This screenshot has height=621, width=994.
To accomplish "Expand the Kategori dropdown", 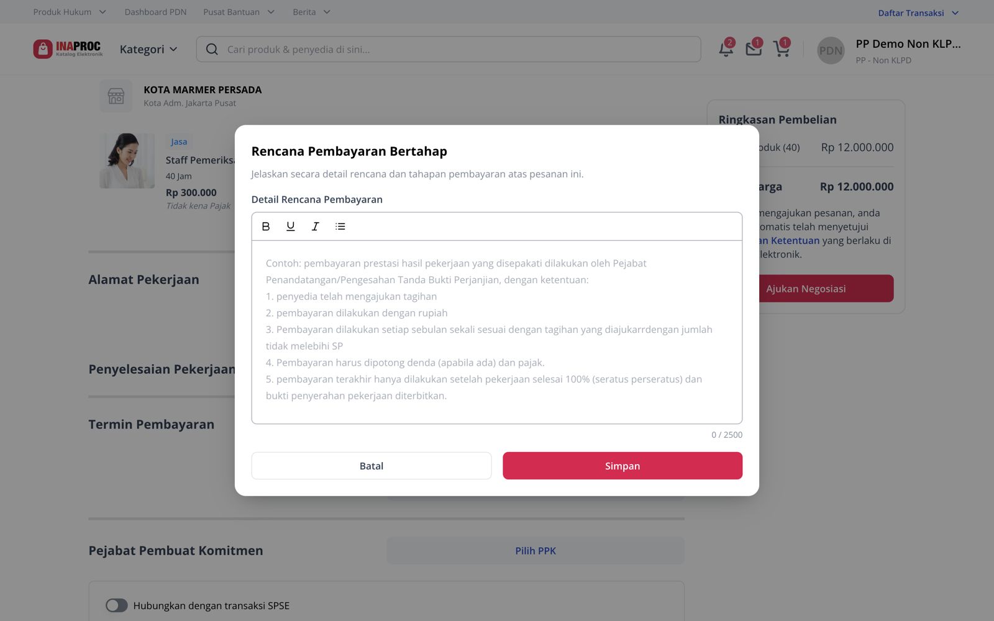I will point(148,49).
